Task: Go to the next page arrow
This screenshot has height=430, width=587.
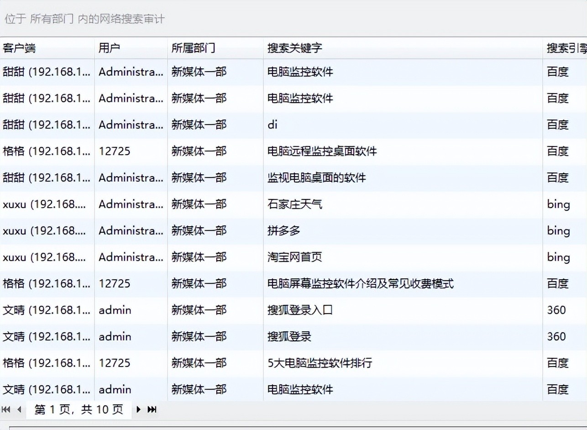Action: coord(139,409)
